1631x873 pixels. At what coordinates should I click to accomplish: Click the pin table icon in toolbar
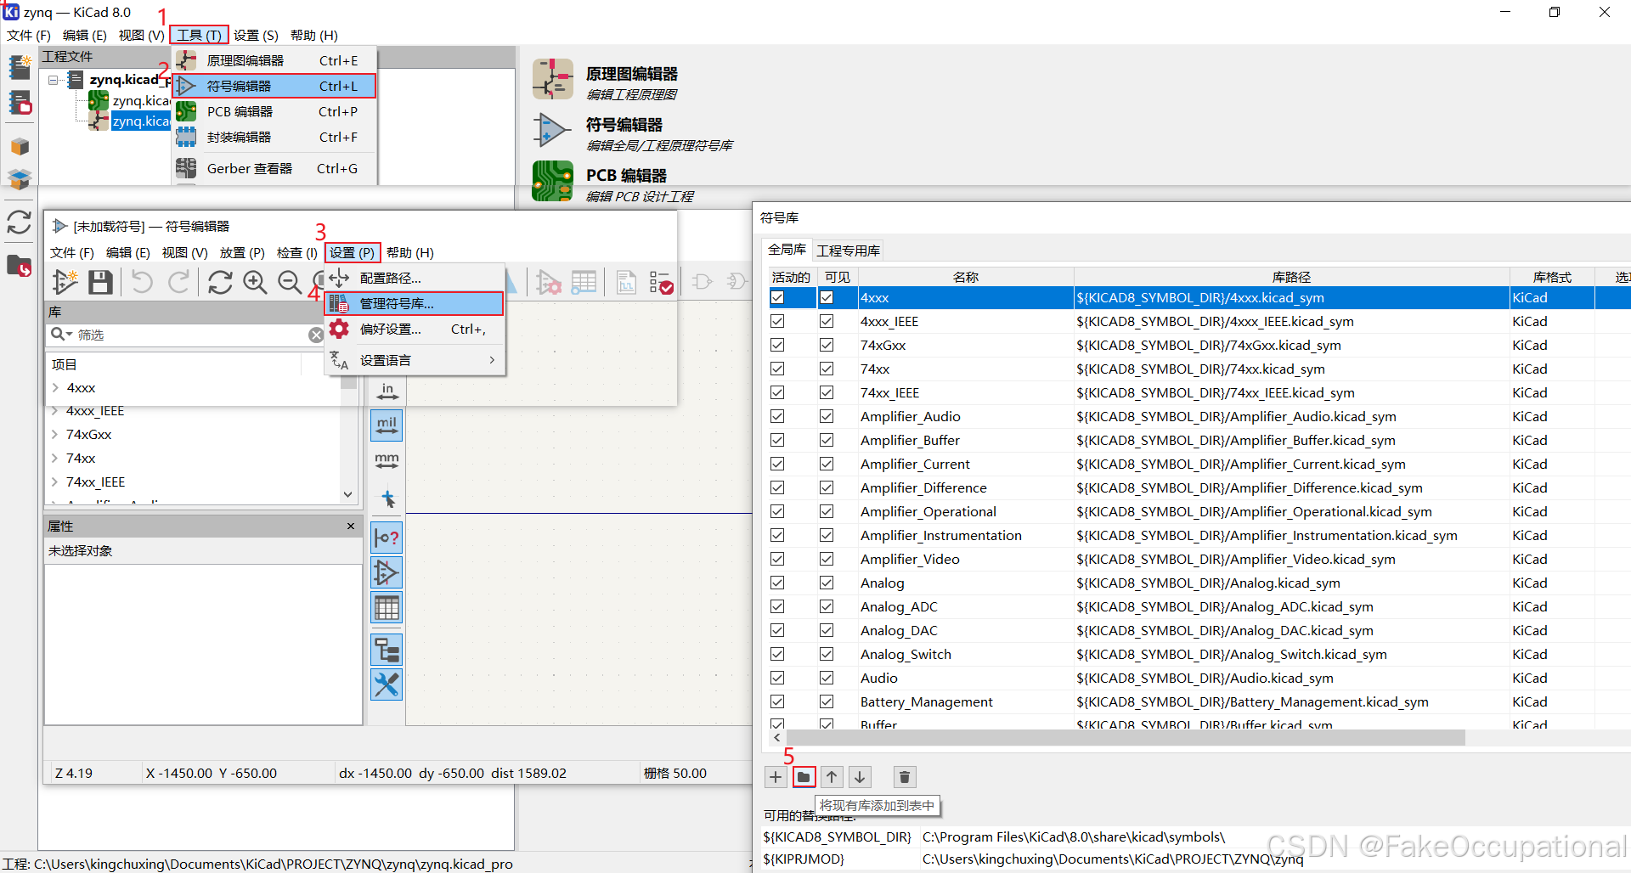(x=584, y=282)
